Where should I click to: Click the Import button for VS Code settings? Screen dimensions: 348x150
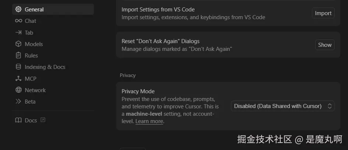click(x=323, y=13)
